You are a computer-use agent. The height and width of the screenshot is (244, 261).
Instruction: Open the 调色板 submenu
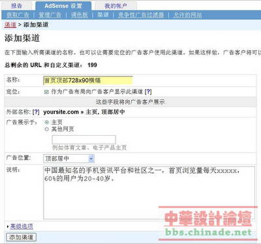pos(80,15)
